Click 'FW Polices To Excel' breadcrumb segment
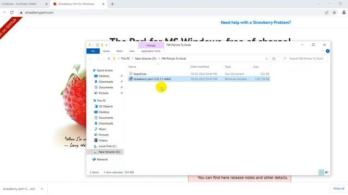The image size is (348, 195). (174, 58)
